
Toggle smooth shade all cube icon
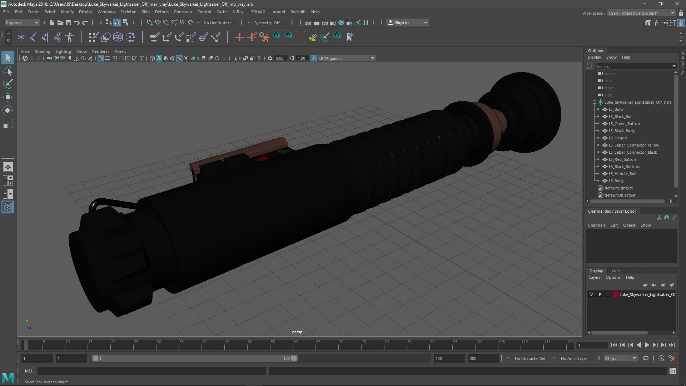coord(159,58)
